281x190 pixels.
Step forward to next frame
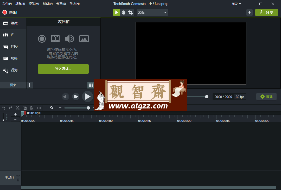pyautogui.click(x=76, y=97)
